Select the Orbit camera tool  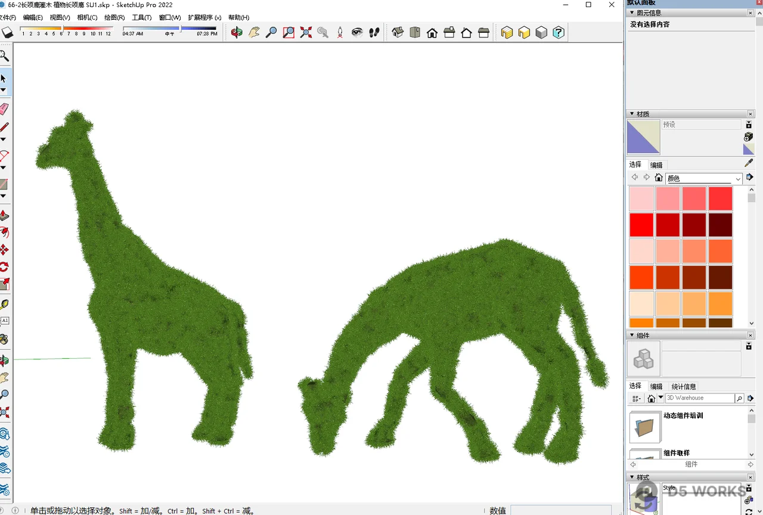237,32
